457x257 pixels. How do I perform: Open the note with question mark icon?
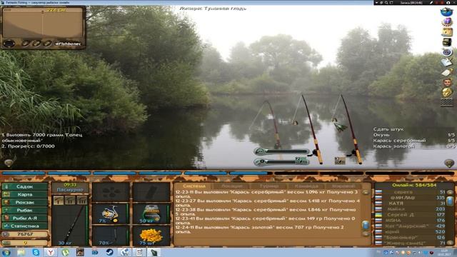447,72
